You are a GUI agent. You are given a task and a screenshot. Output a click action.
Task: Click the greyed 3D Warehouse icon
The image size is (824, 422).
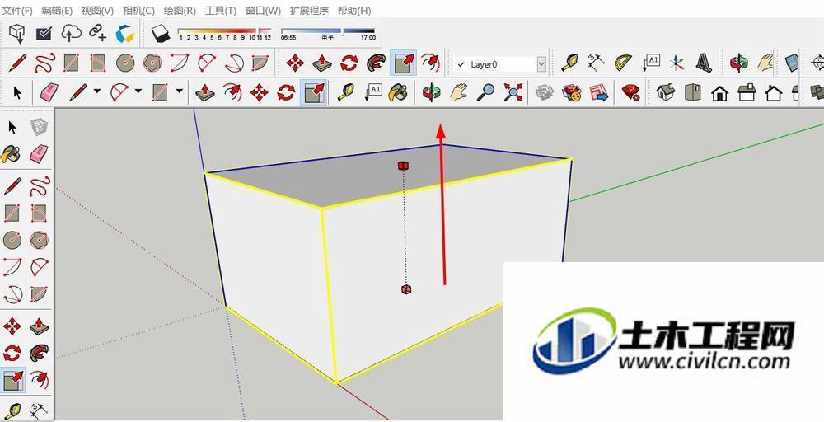[544, 93]
